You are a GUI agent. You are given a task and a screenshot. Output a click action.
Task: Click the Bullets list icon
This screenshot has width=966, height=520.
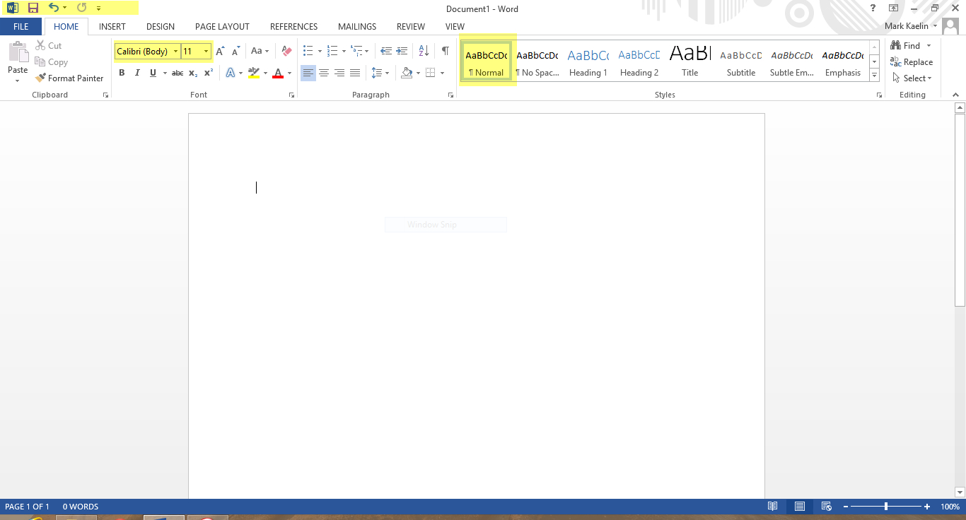click(x=308, y=51)
